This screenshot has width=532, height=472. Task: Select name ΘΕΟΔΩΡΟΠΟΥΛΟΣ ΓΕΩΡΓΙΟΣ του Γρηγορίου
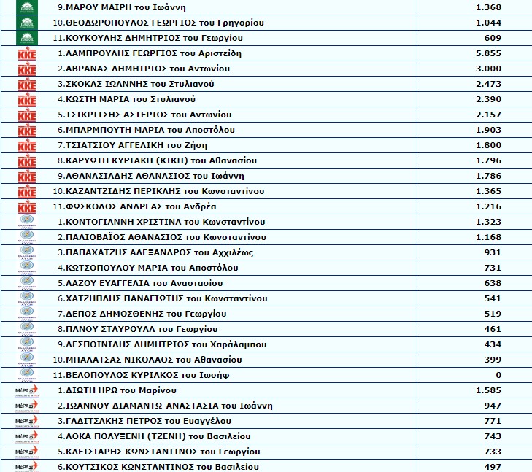[164, 23]
